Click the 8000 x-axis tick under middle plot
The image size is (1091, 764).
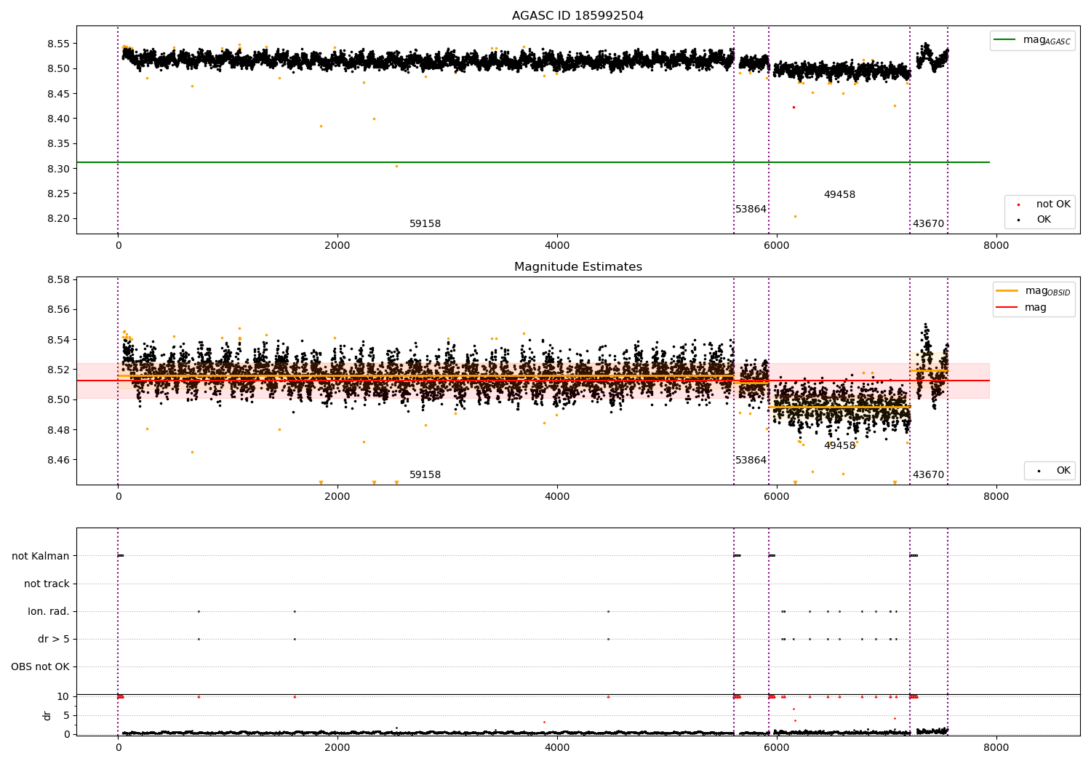(996, 497)
